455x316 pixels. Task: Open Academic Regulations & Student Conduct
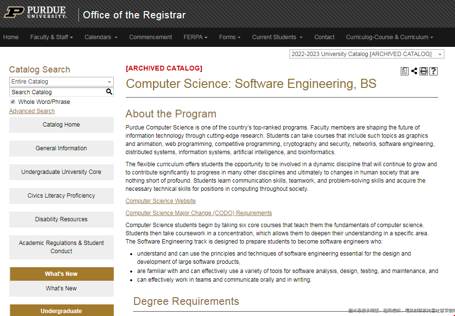tap(61, 247)
